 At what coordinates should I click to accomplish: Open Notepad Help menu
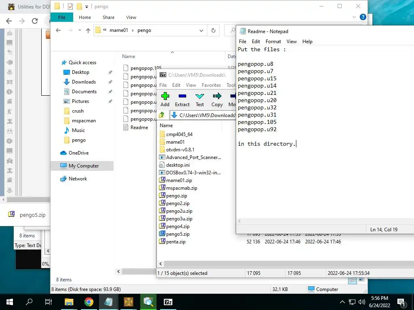(x=307, y=42)
